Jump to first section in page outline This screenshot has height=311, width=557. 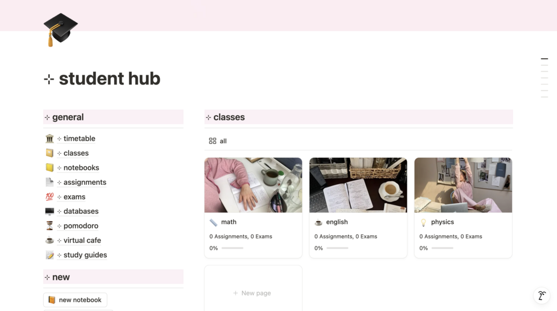[x=544, y=59]
